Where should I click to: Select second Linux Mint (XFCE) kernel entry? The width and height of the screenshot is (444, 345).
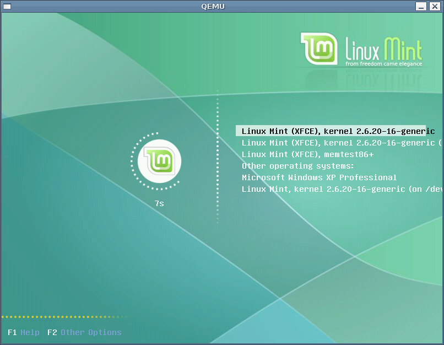pyautogui.click(x=341, y=143)
